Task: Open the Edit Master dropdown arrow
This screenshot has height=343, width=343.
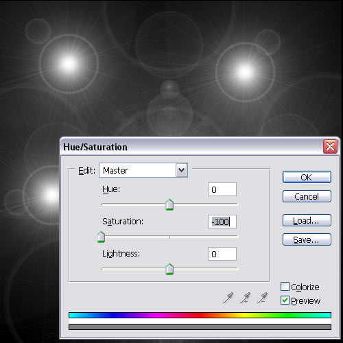Action: tap(182, 170)
